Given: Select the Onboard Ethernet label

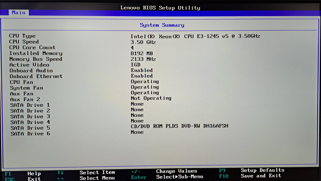Looking at the screenshot, I should click(36, 76).
